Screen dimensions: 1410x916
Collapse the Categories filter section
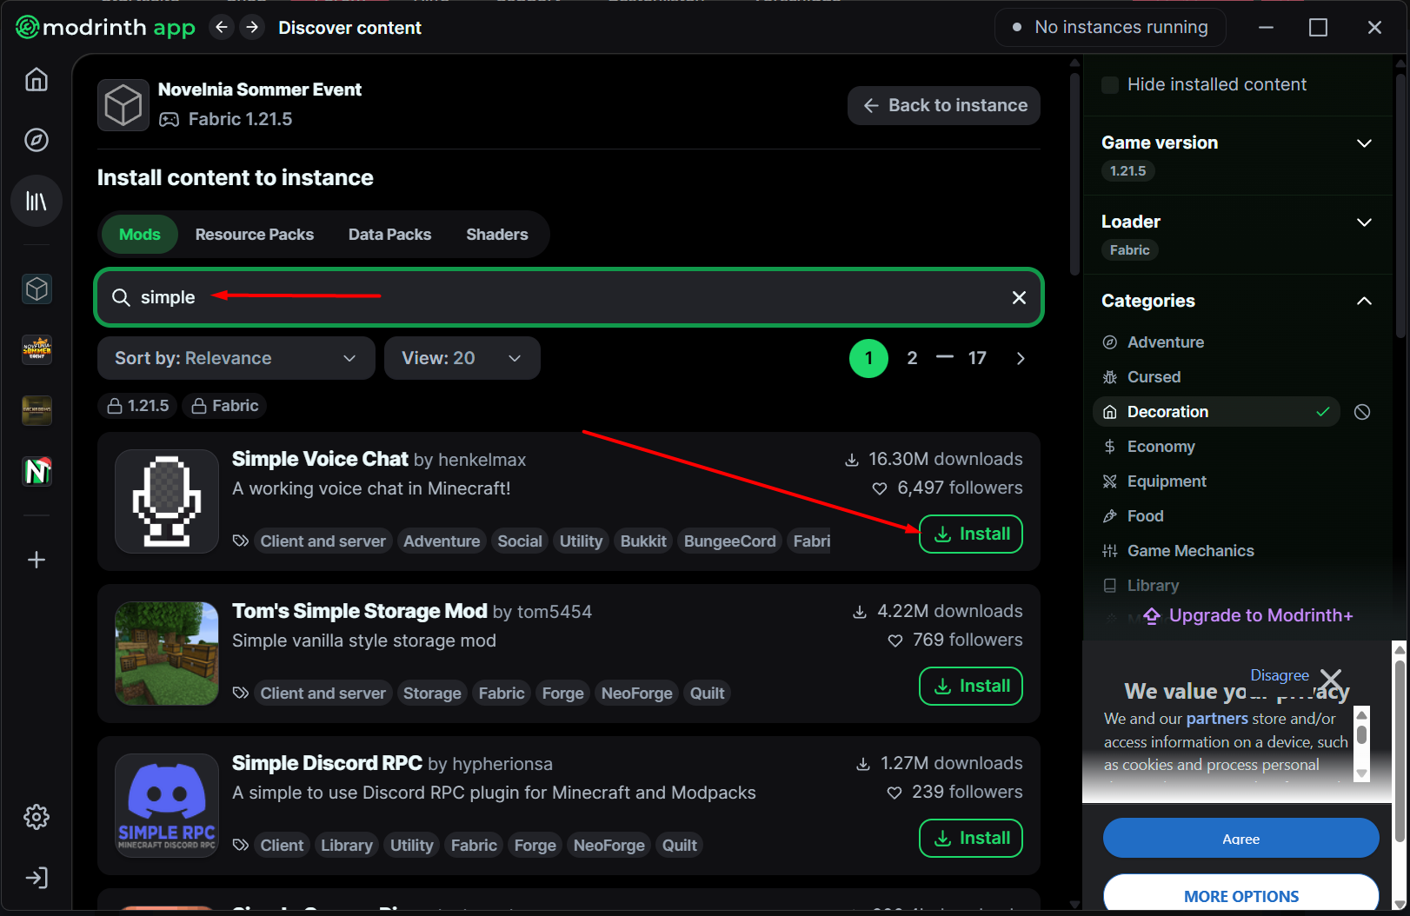pyautogui.click(x=1364, y=301)
